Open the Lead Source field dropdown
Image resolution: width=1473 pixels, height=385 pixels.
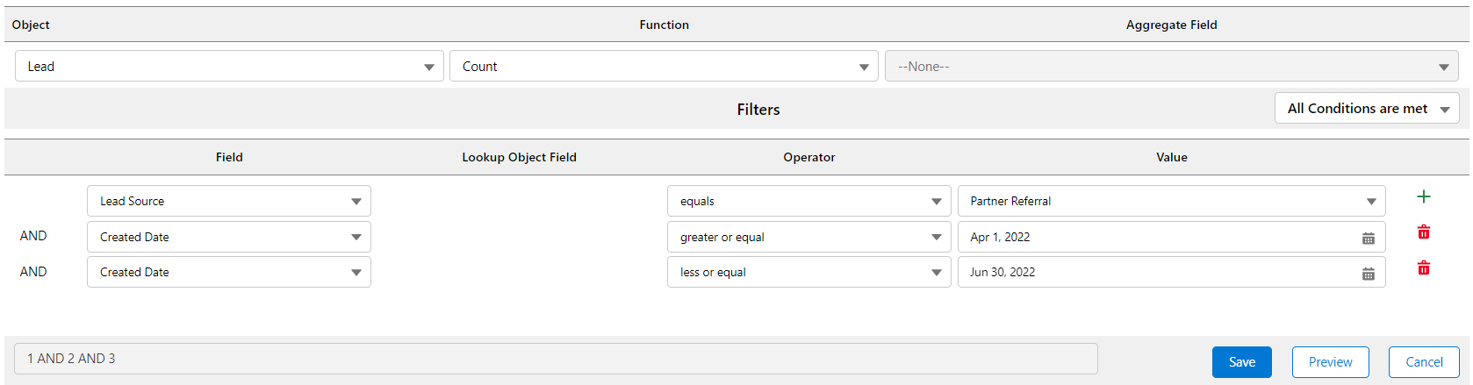(229, 202)
